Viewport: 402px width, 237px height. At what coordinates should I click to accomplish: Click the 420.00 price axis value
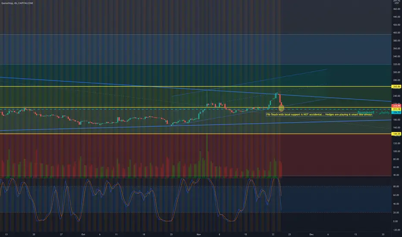[396, 25]
